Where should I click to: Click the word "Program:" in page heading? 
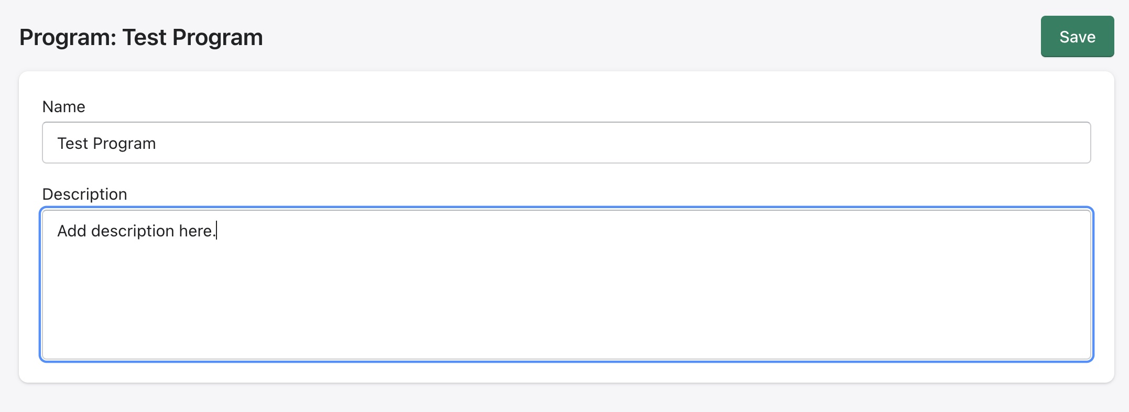[68, 38]
